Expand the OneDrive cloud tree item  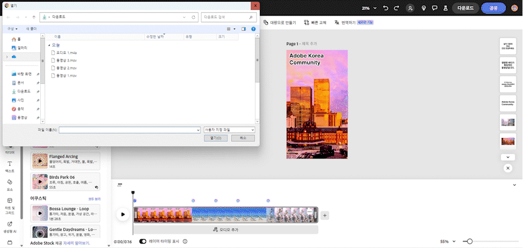(x=7, y=57)
